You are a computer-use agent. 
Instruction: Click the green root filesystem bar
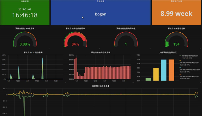pos(148,79)
